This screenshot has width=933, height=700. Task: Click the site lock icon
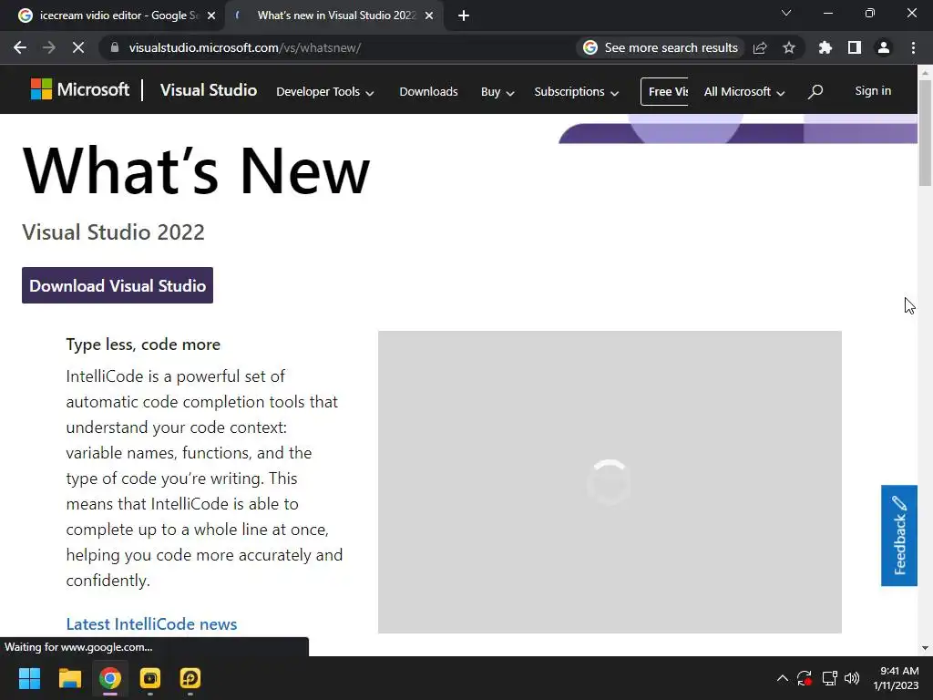click(x=115, y=47)
